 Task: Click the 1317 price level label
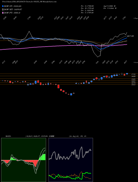(x=133, y=85)
